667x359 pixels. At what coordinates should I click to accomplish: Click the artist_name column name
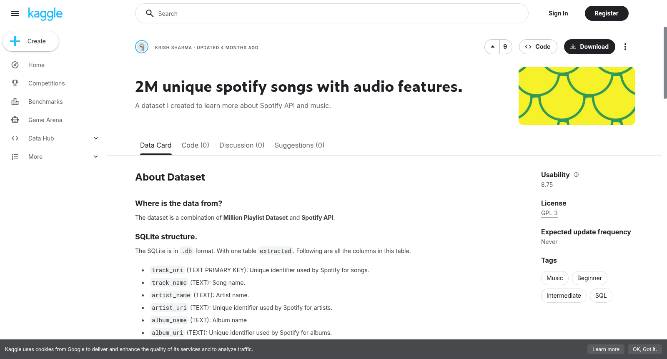coord(171,295)
